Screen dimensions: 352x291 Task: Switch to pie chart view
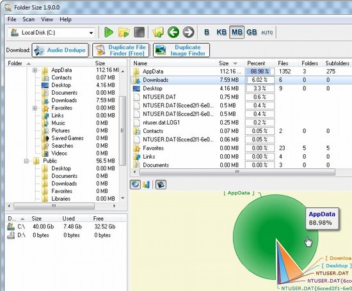click(x=136, y=184)
